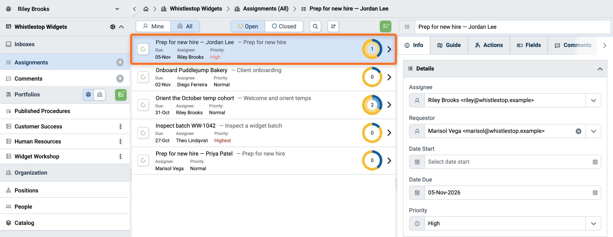This screenshot has height=237, width=613.
Task: Click the assignment title icon beside name field
Action: point(407,27)
